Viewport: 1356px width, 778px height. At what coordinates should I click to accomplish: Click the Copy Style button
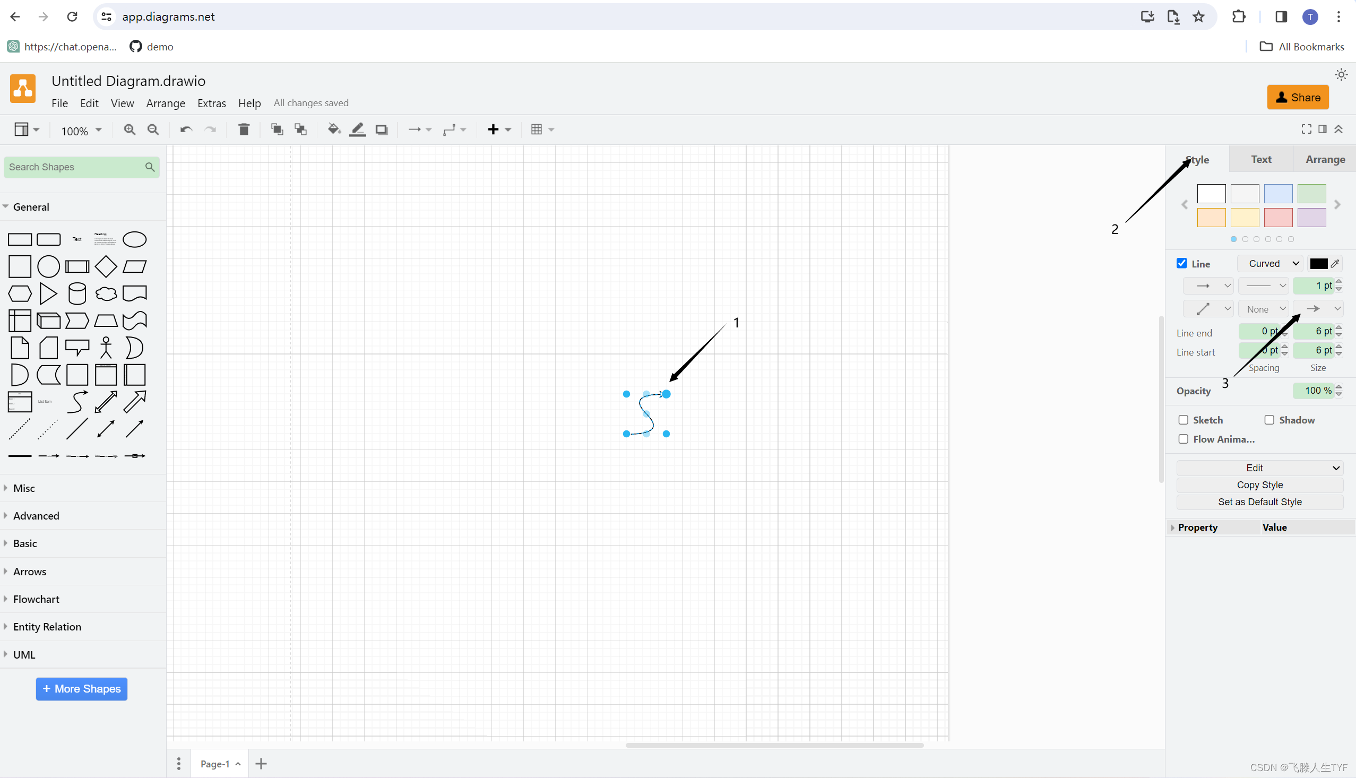click(1260, 485)
